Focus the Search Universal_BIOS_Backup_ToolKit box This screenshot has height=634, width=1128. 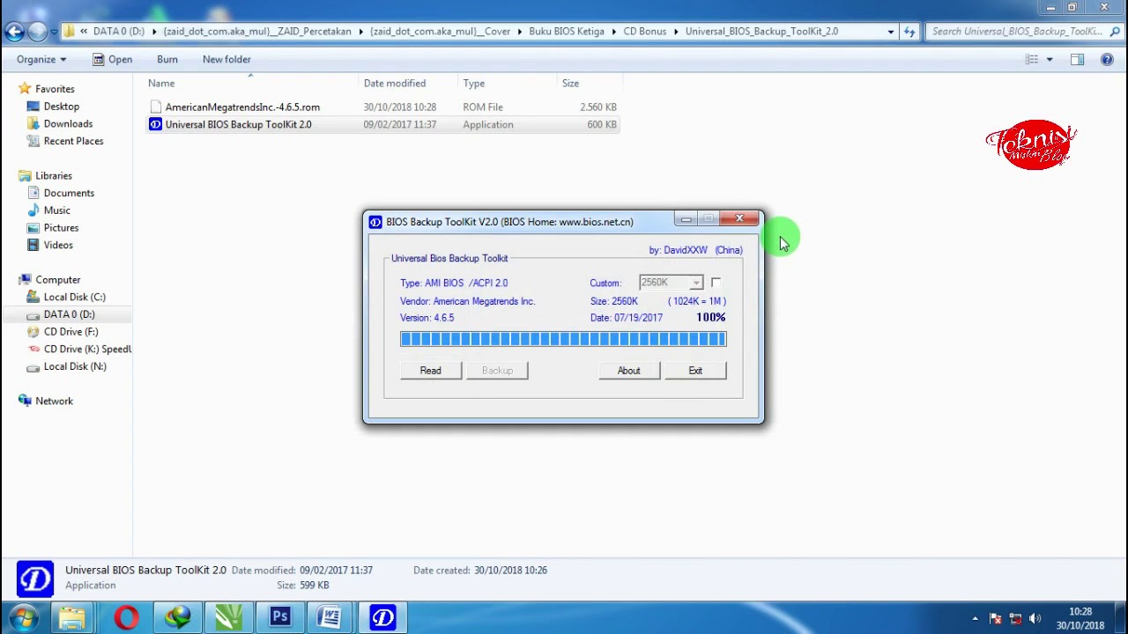point(1017,32)
